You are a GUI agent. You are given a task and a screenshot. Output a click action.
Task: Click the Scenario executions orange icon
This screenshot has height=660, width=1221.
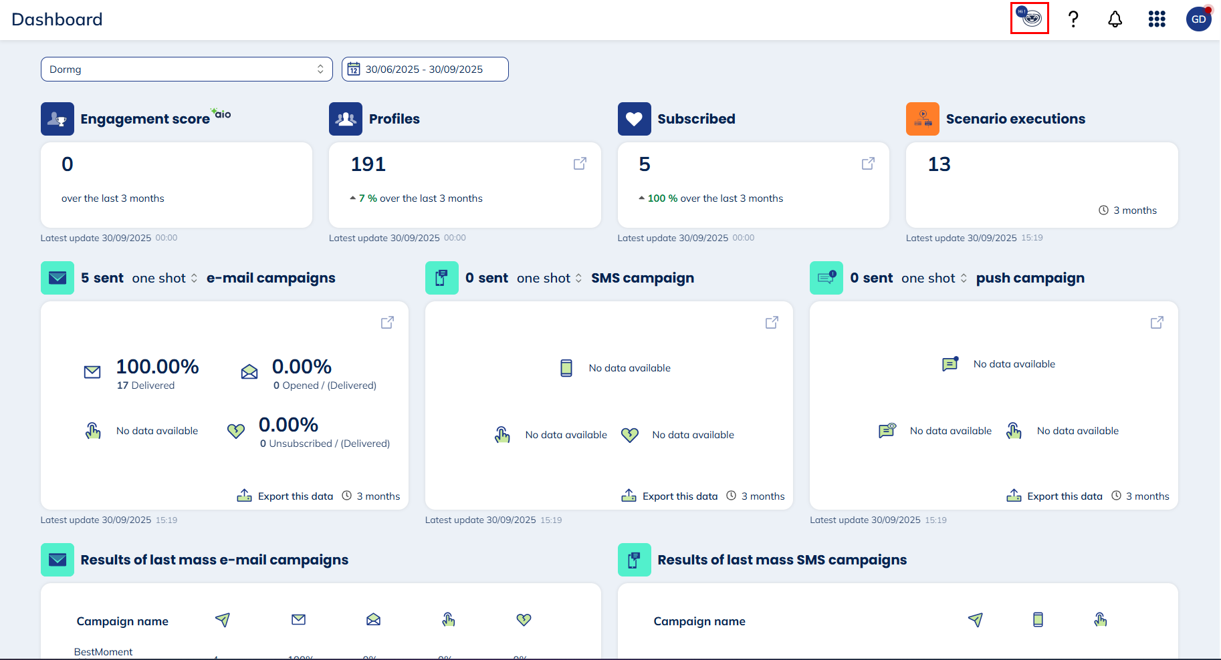[922, 119]
